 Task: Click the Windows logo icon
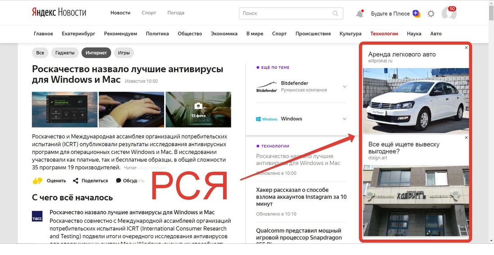coord(266,119)
